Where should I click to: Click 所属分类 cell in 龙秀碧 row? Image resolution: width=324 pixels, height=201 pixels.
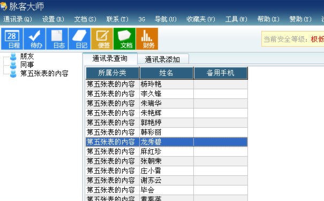point(112,142)
